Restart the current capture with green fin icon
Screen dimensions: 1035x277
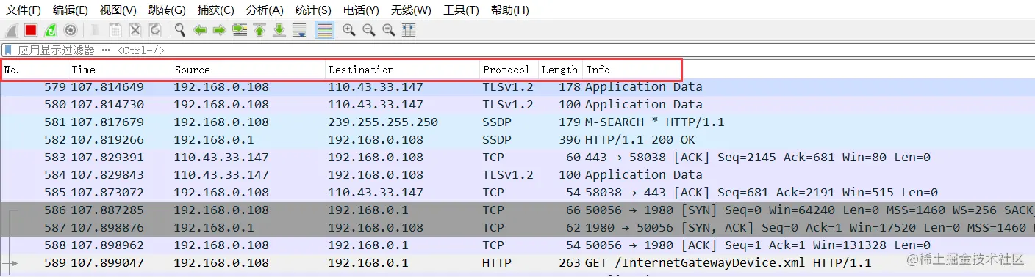(51, 30)
